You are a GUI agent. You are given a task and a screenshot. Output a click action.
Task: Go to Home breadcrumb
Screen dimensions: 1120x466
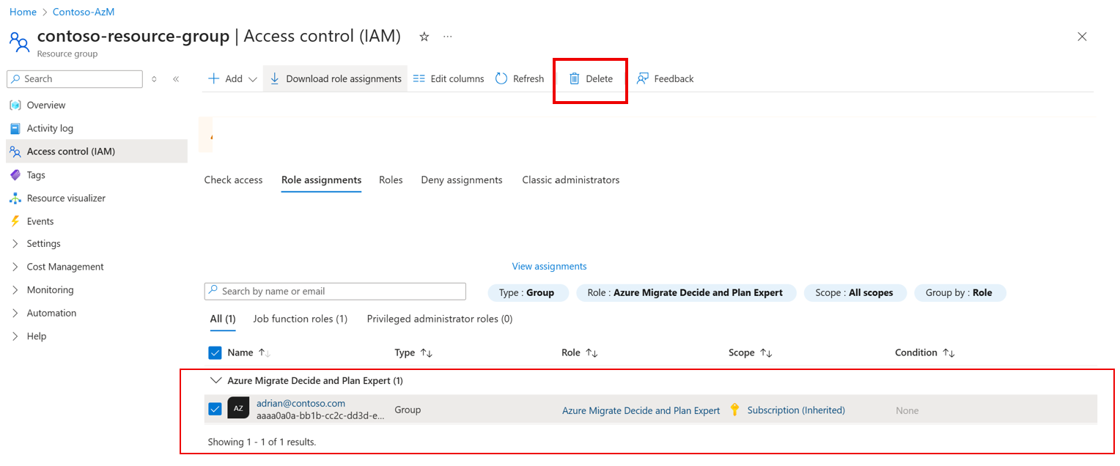coord(23,12)
